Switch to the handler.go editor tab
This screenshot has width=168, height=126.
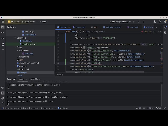[80, 27]
